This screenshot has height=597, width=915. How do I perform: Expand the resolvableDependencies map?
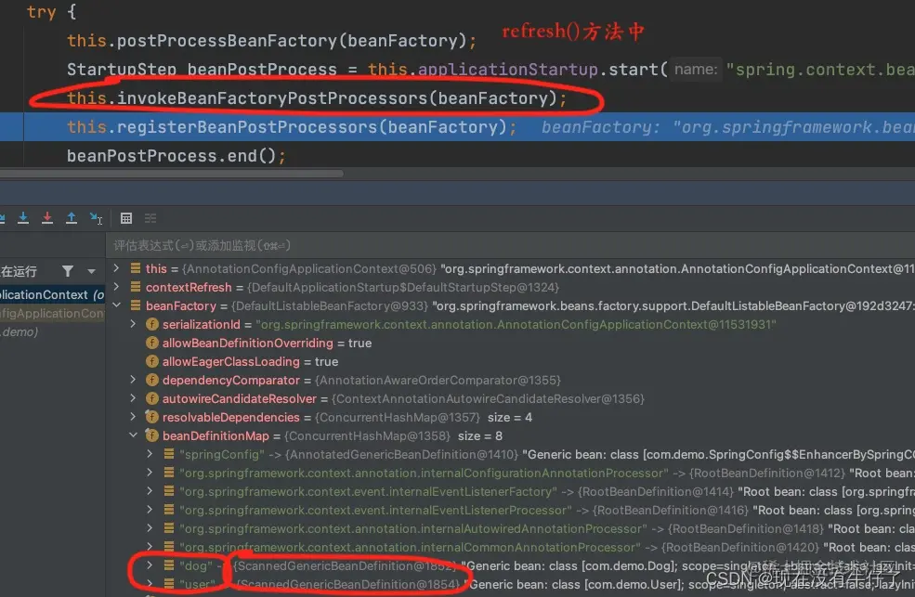point(133,417)
